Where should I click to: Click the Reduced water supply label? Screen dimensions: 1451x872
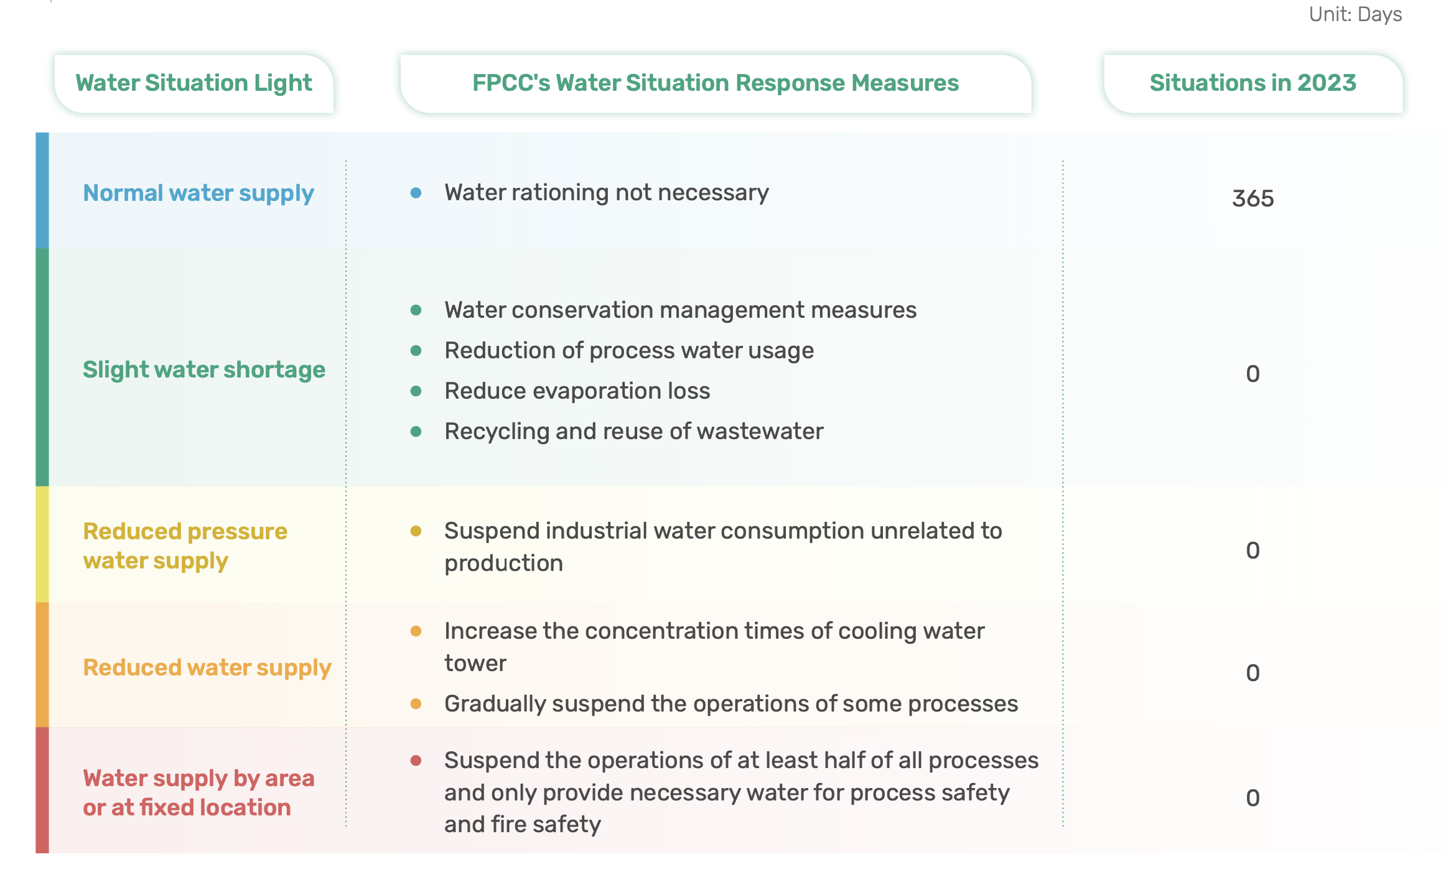207,667
